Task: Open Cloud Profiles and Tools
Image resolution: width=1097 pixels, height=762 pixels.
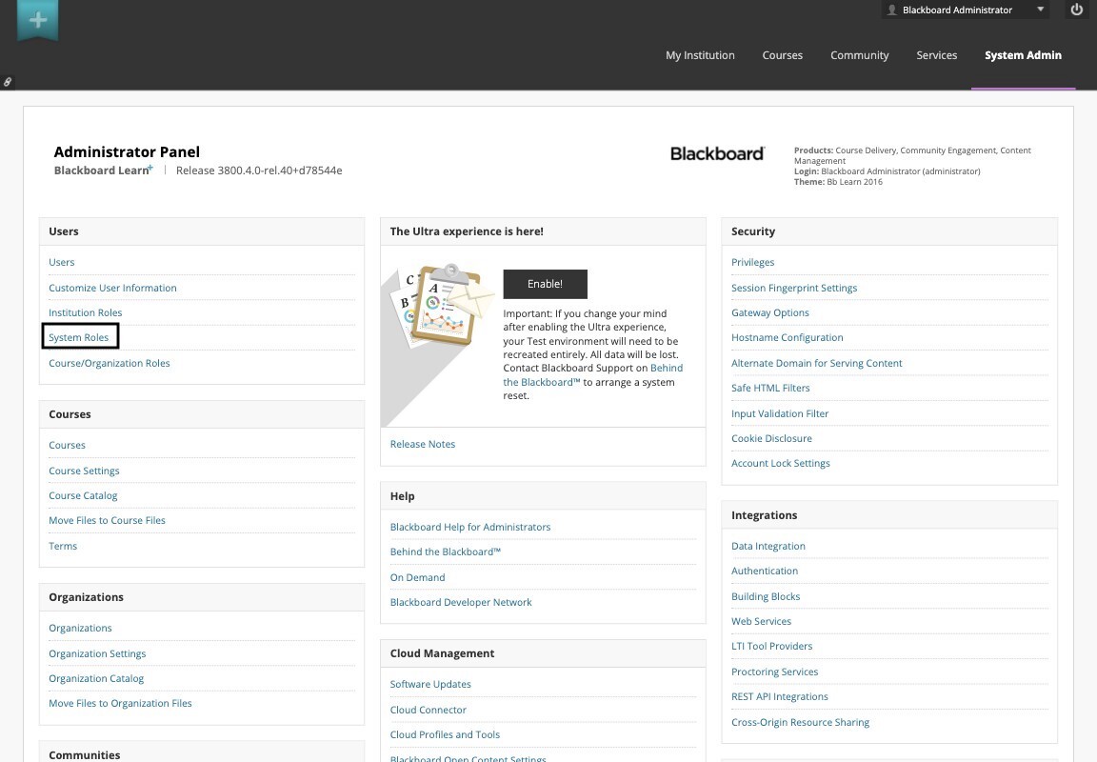Action: (x=445, y=734)
